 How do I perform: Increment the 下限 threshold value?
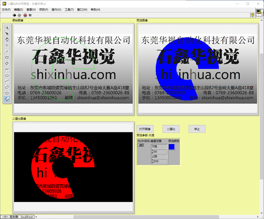point(152,150)
